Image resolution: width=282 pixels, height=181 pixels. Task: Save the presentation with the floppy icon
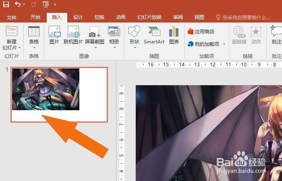(6, 4)
